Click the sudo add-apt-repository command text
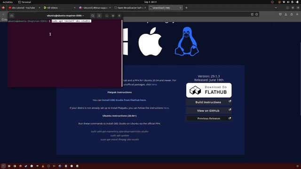301x169 pixels. tap(119, 131)
